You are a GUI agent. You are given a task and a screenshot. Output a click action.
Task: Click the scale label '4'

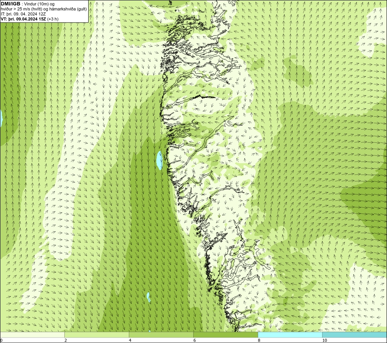pyautogui.click(x=130, y=340)
